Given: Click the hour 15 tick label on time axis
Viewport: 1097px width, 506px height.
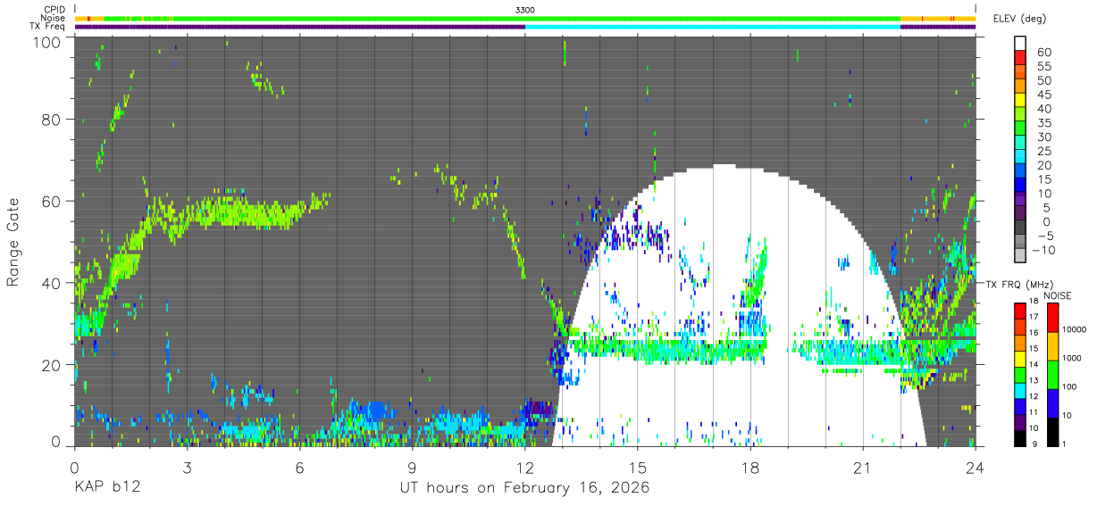Looking at the screenshot, I should (x=638, y=468).
